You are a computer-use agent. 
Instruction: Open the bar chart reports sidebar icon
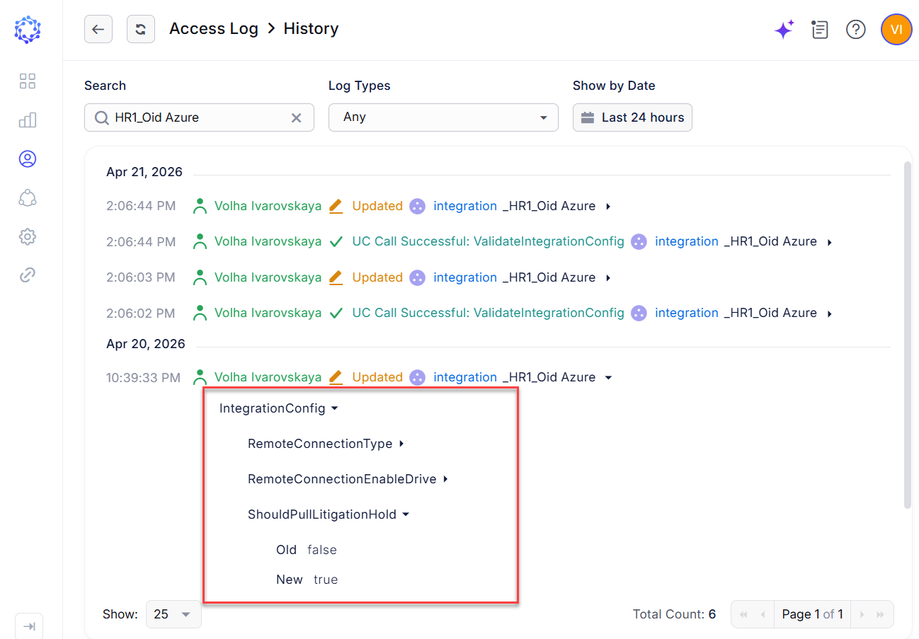[28, 120]
